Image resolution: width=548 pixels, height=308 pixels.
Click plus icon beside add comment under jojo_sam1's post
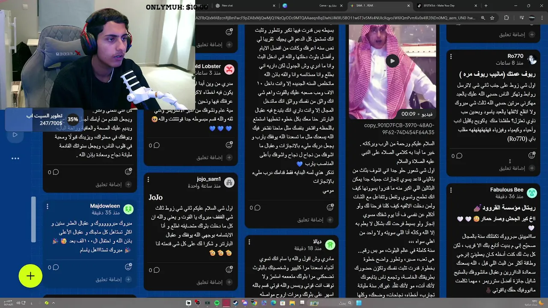tap(229, 282)
